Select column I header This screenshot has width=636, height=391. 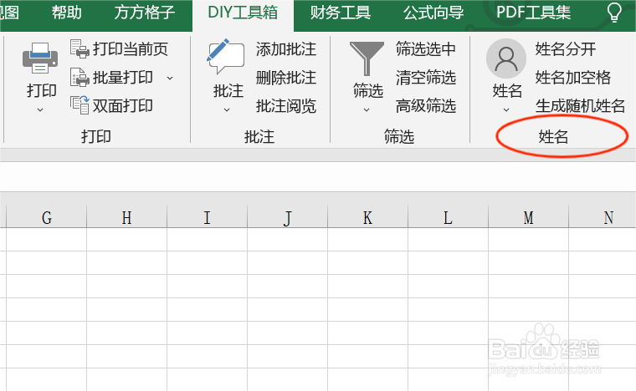[207, 218]
